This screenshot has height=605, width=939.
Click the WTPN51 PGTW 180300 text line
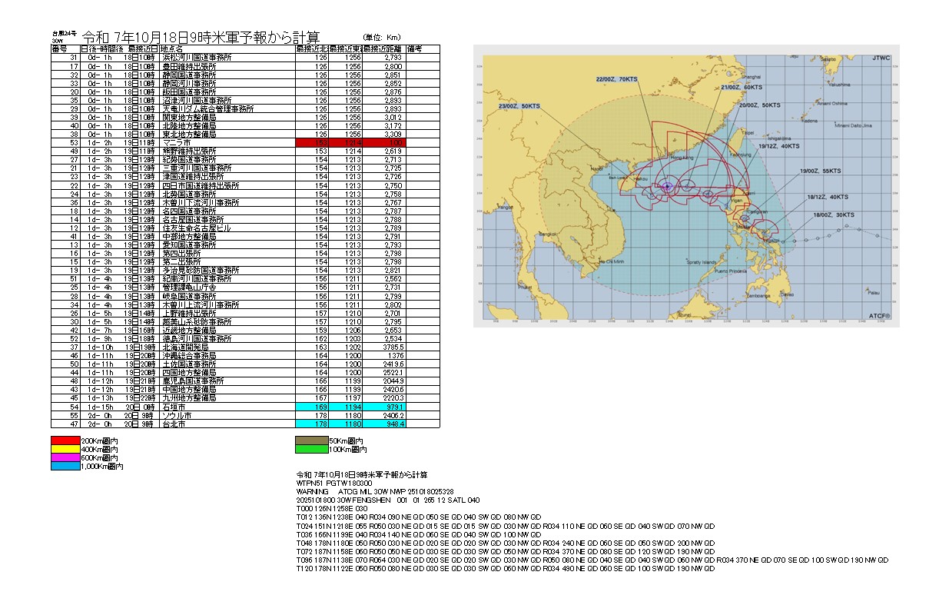tap(331, 483)
